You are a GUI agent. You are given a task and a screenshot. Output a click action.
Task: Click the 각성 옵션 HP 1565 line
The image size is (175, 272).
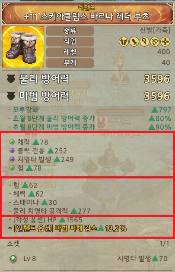(45, 220)
